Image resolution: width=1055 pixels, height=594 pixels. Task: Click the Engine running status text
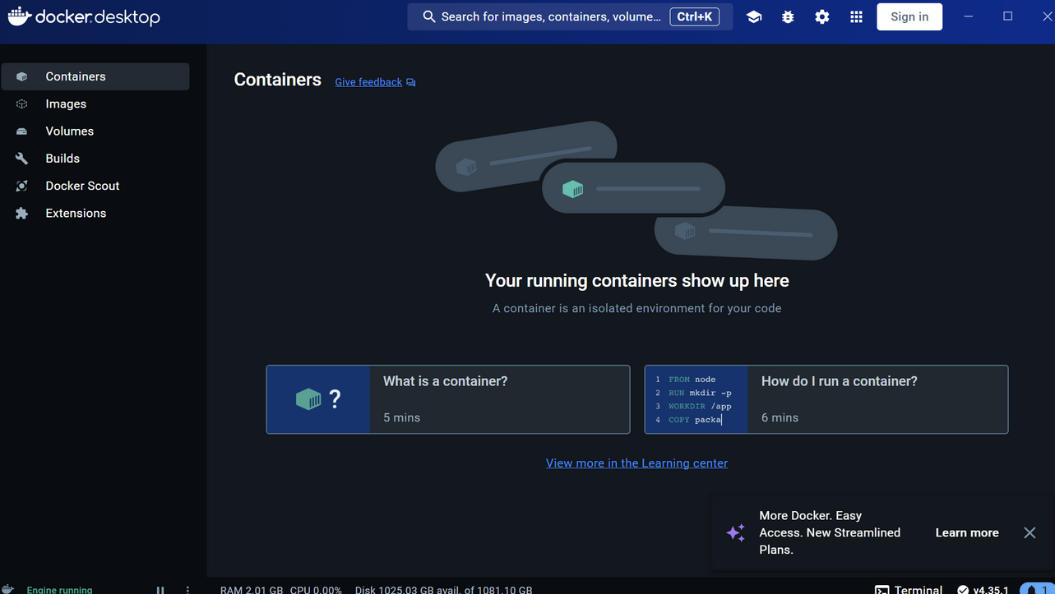coord(59,590)
